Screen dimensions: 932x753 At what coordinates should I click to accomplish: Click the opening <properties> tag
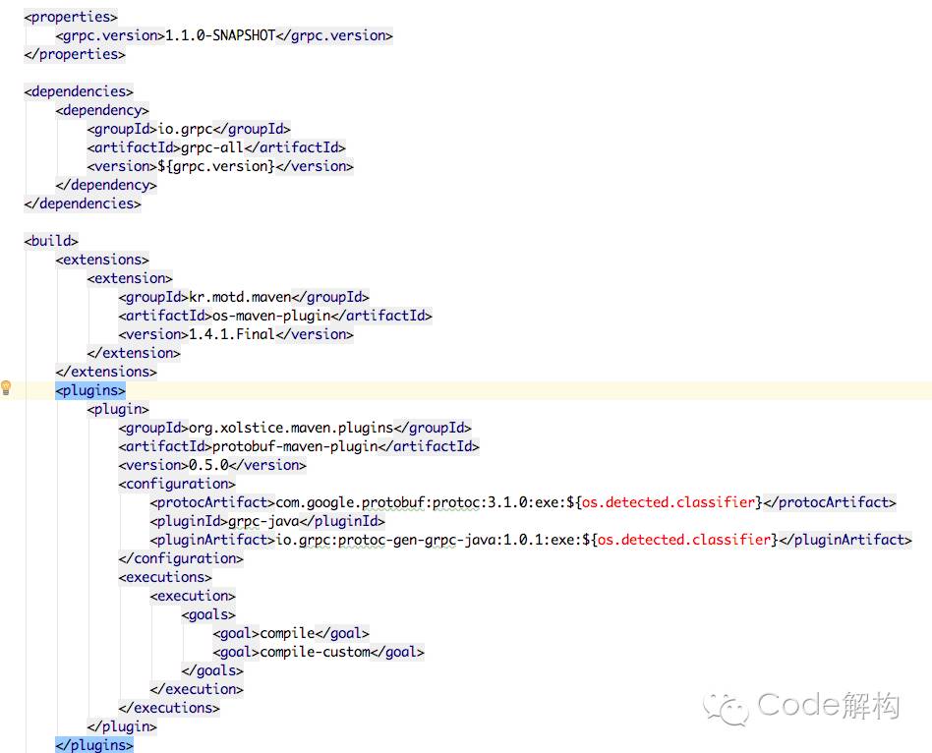[71, 18]
